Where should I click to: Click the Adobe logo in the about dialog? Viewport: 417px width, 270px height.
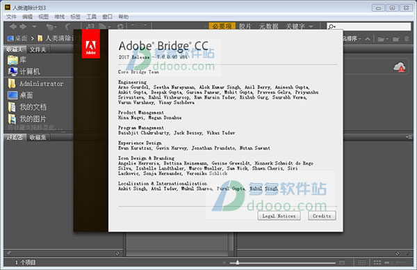click(x=90, y=44)
